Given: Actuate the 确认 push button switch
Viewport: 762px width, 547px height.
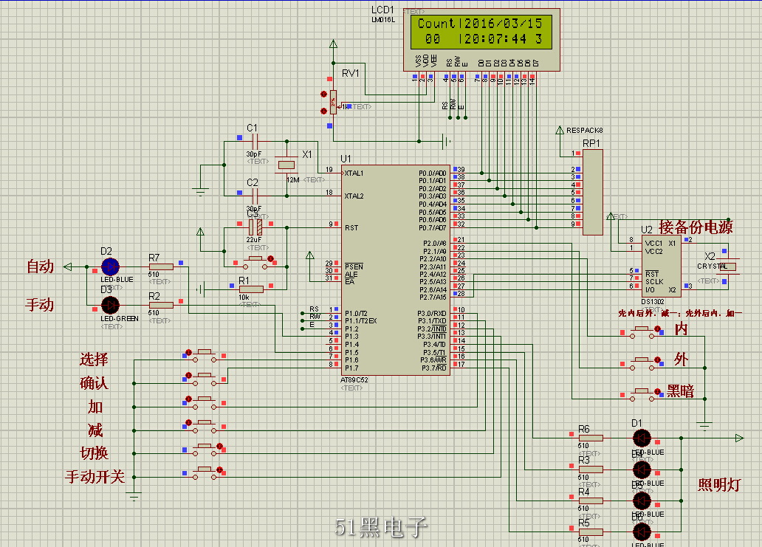Looking at the screenshot, I should [204, 379].
